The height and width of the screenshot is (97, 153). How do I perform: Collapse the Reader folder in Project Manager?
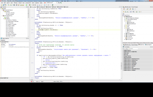[x=125, y=28]
